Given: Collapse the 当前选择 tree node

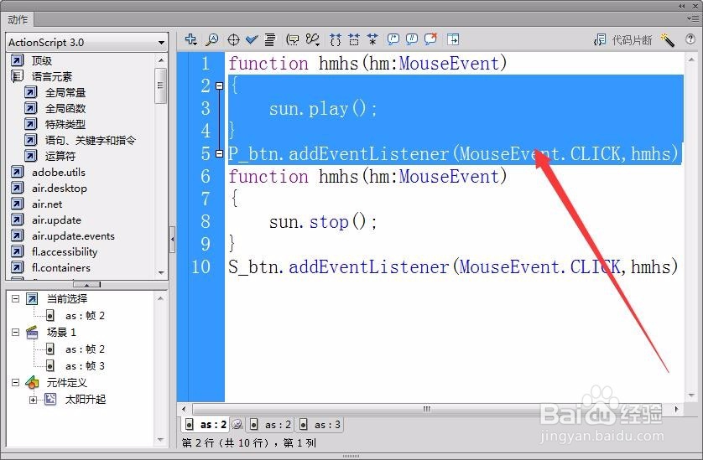Looking at the screenshot, I should click(16, 298).
